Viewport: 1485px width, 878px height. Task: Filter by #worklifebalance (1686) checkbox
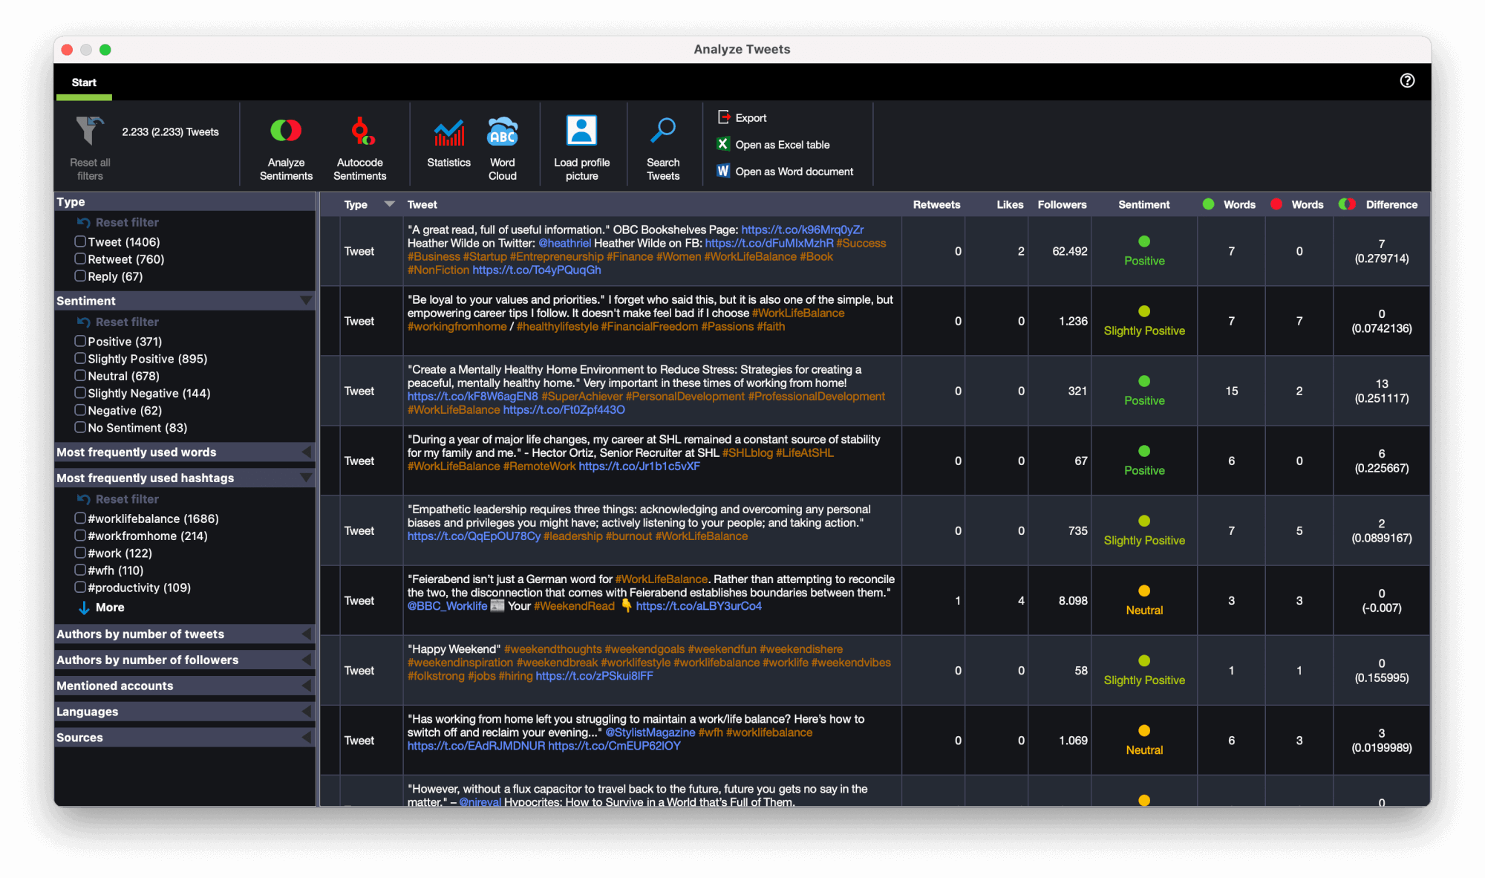[x=80, y=518]
